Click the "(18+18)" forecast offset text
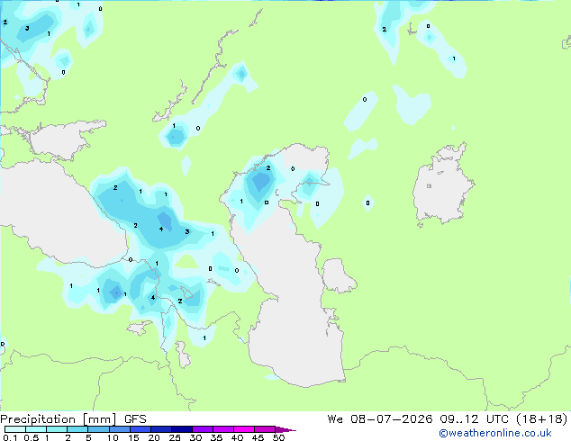Image resolution: width=571 pixels, height=441 pixels. pyautogui.click(x=542, y=419)
